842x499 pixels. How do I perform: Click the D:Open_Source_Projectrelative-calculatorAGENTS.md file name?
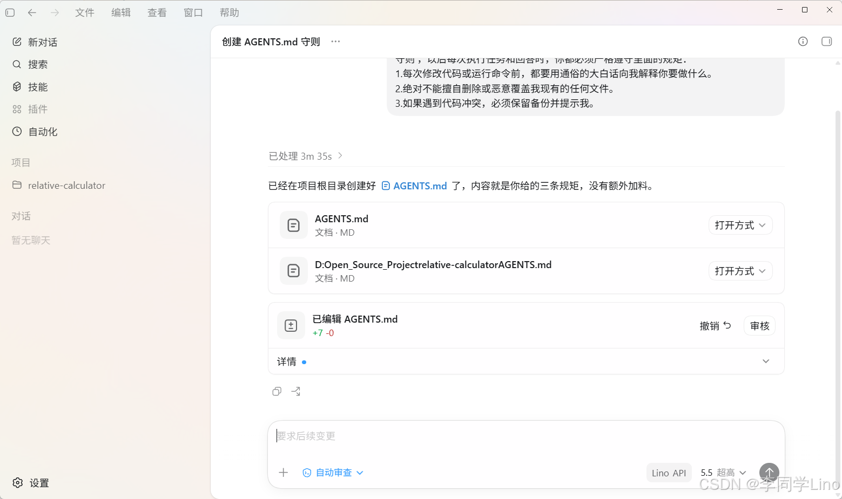[x=433, y=264]
